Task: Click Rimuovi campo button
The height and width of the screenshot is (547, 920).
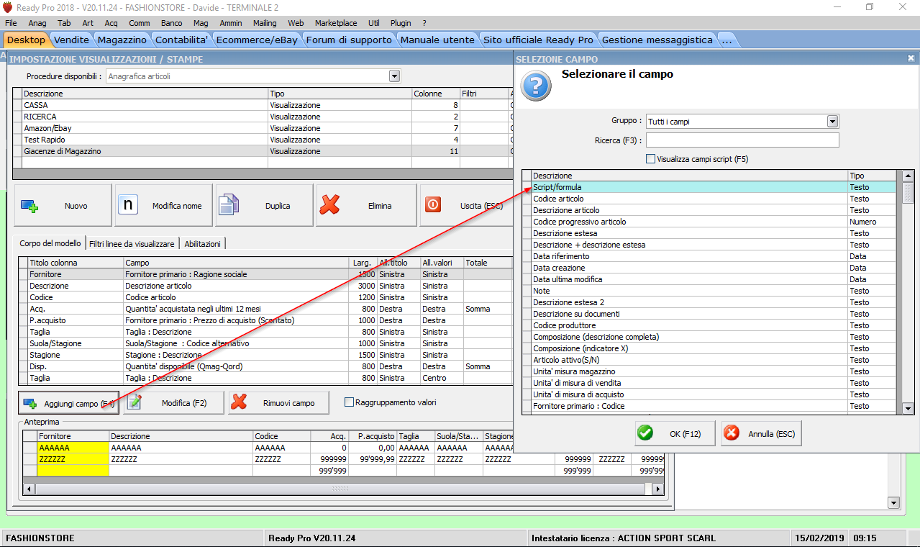Action: tap(278, 403)
